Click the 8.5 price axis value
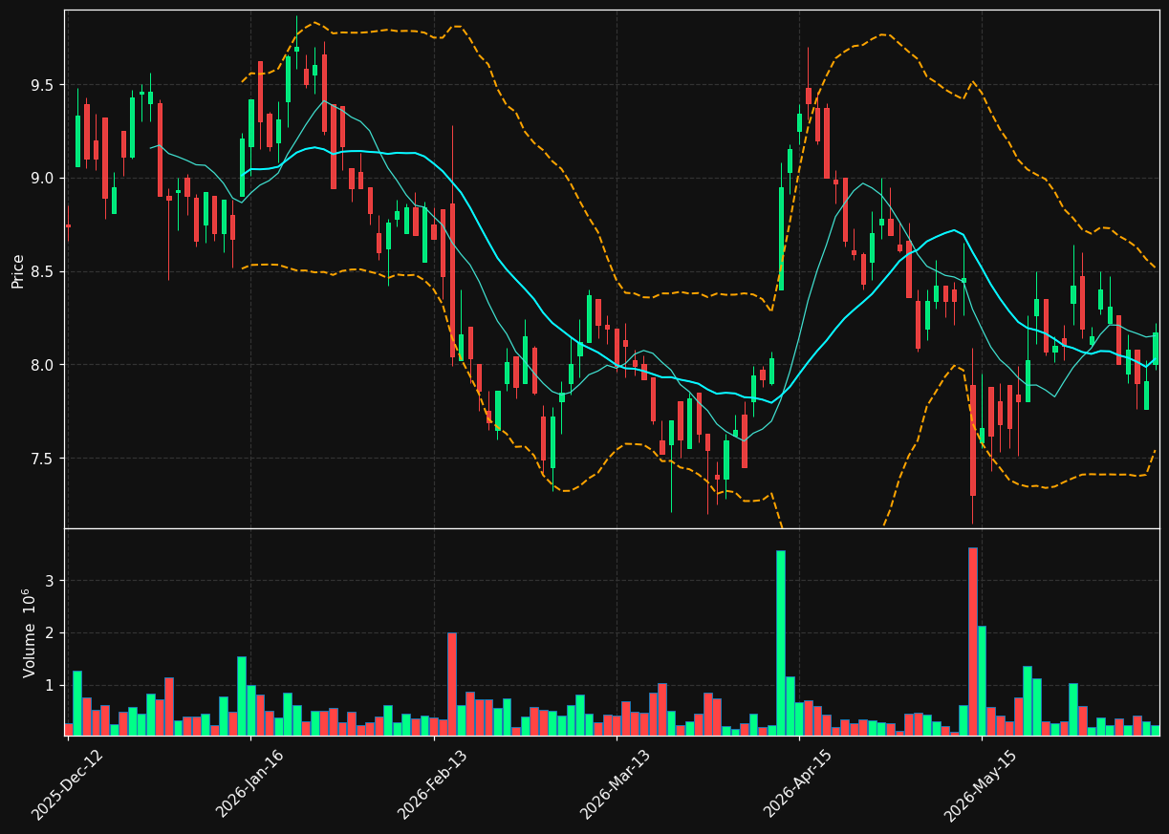The height and width of the screenshot is (834, 1169). [x=42, y=272]
